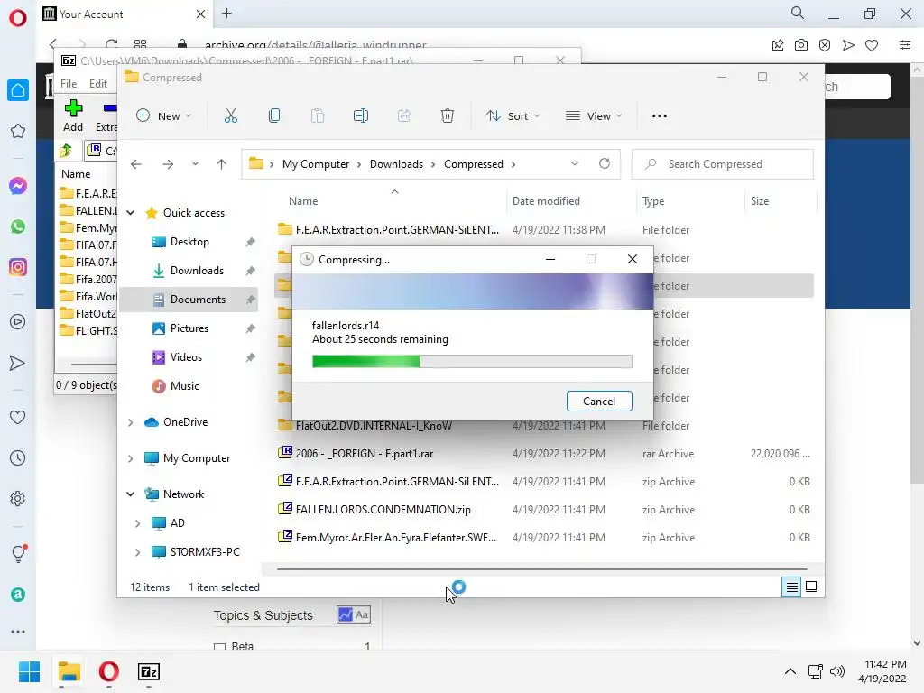Open Messenger in Opera sidebar
The image size is (924, 693).
(x=18, y=186)
